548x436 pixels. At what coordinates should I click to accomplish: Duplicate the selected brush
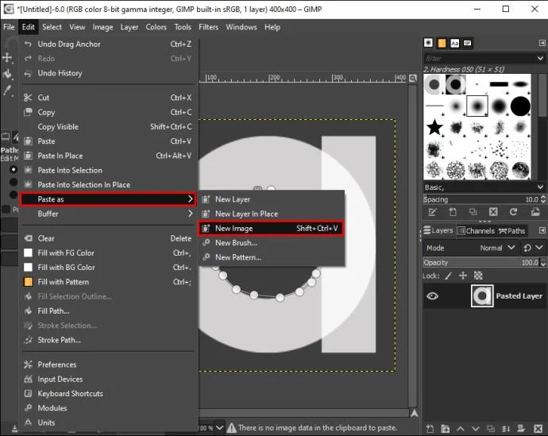[473, 212]
